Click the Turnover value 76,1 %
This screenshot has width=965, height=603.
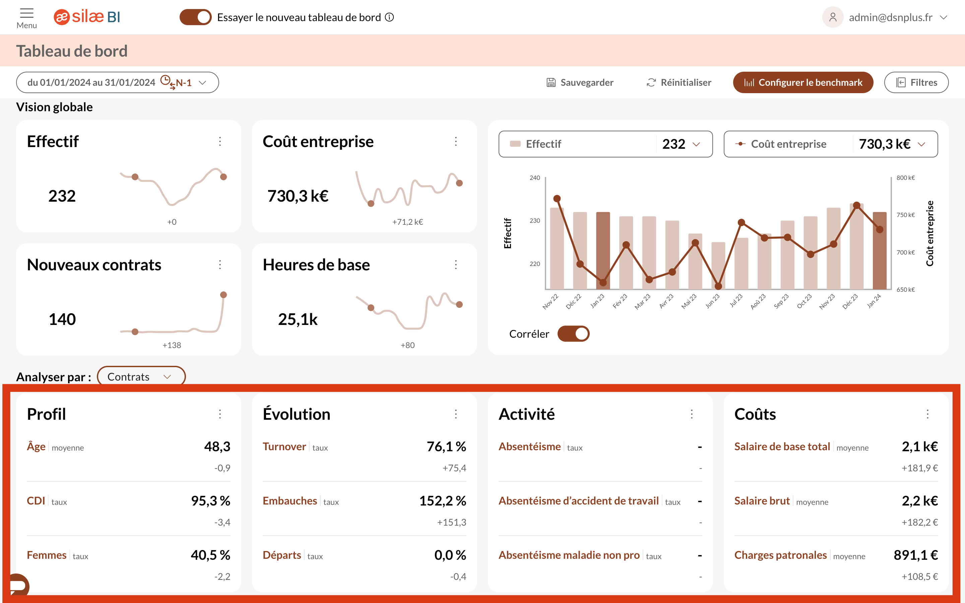tap(446, 446)
